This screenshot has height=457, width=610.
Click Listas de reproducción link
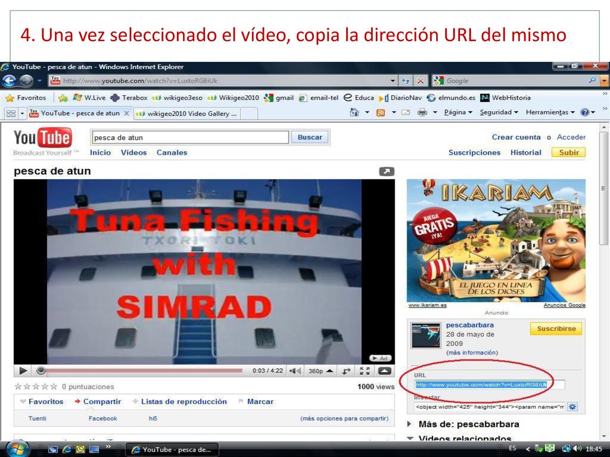tap(183, 402)
